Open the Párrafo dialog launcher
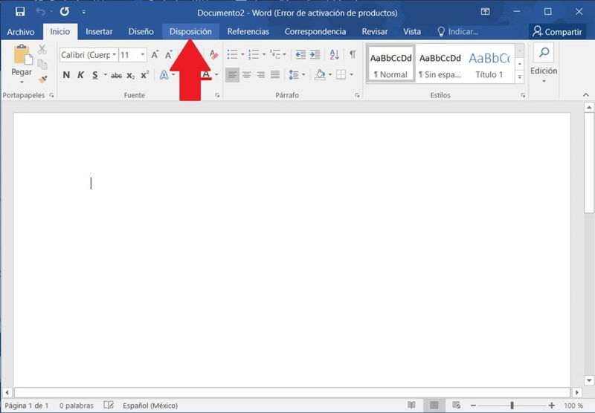The width and height of the screenshot is (595, 413). pyautogui.click(x=358, y=96)
